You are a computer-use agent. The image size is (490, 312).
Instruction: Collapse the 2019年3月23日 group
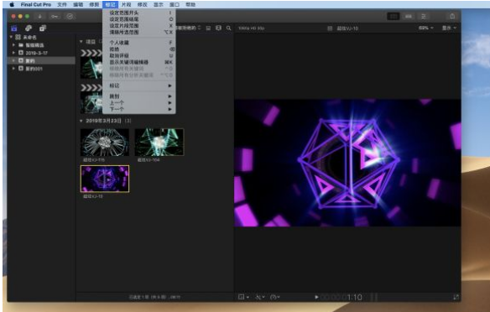(81, 121)
